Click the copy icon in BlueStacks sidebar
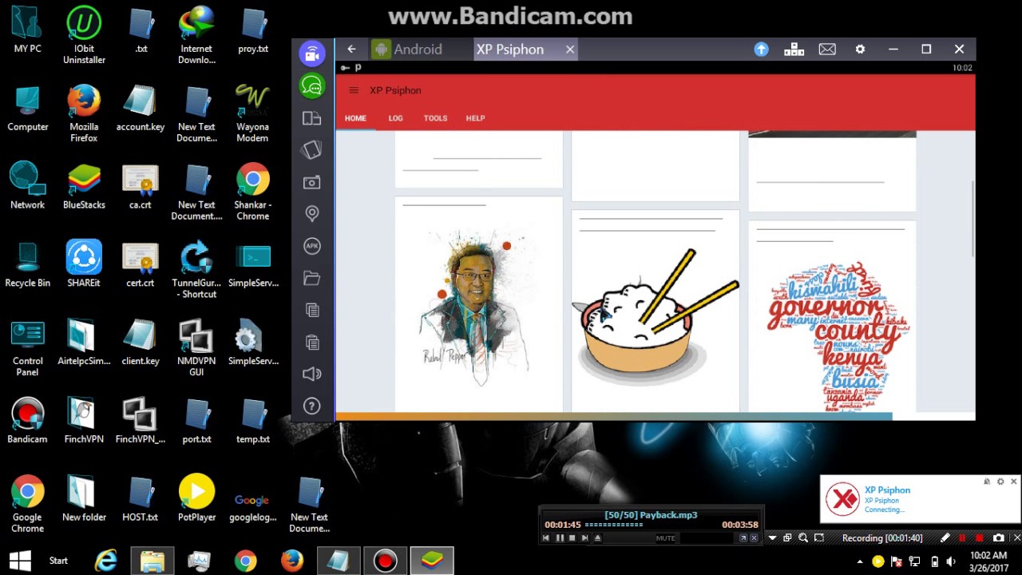The width and height of the screenshot is (1022, 575). pos(311,310)
